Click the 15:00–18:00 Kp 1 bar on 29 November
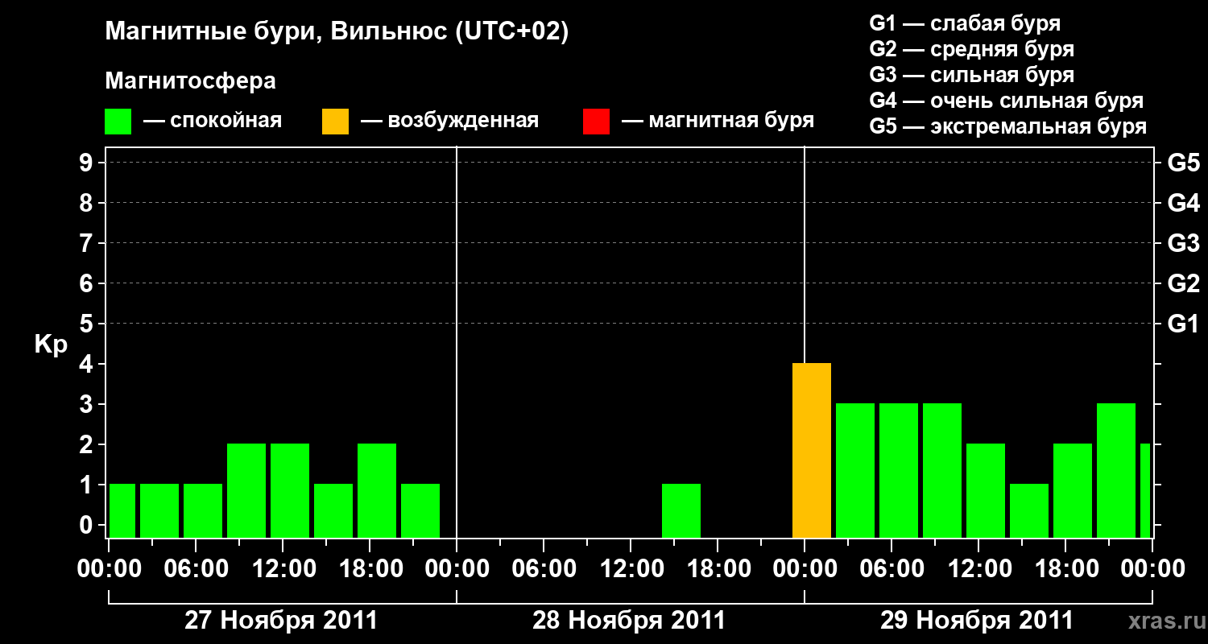The height and width of the screenshot is (644, 1208). point(1029,511)
